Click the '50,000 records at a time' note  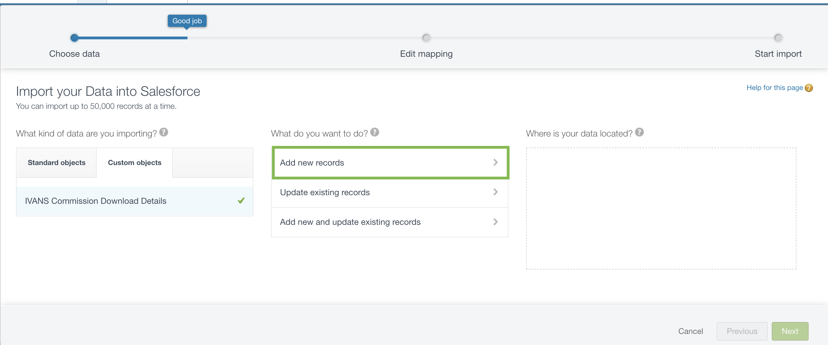pos(96,106)
